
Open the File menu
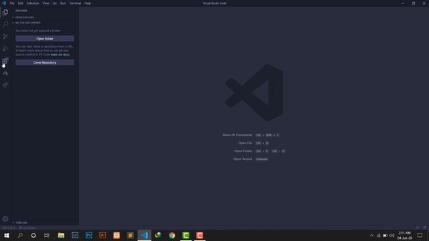[12, 3]
